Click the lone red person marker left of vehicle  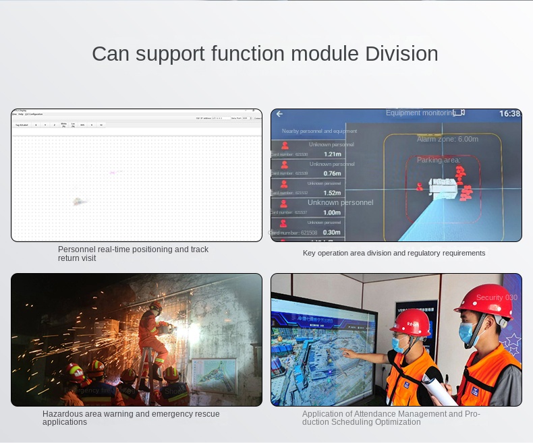point(420,187)
